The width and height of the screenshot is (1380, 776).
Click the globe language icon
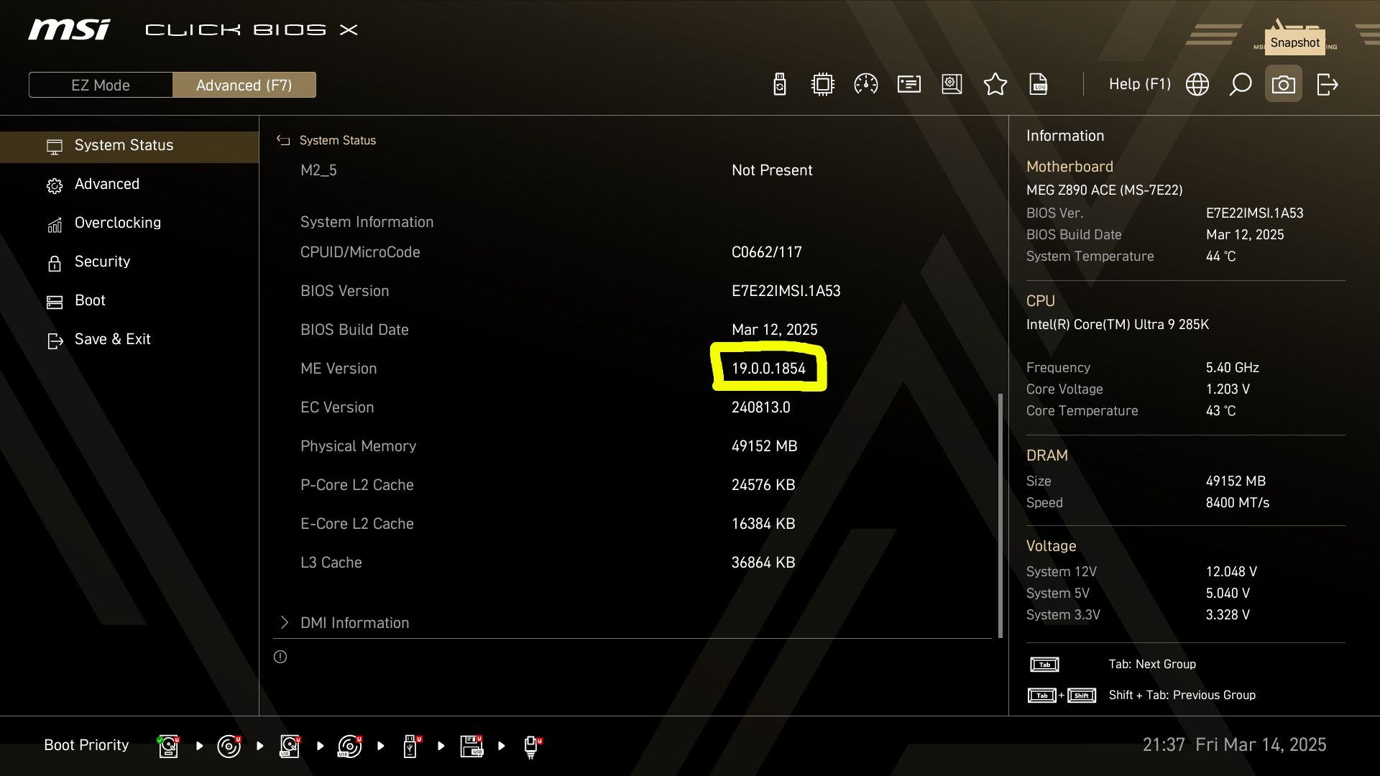tap(1197, 85)
